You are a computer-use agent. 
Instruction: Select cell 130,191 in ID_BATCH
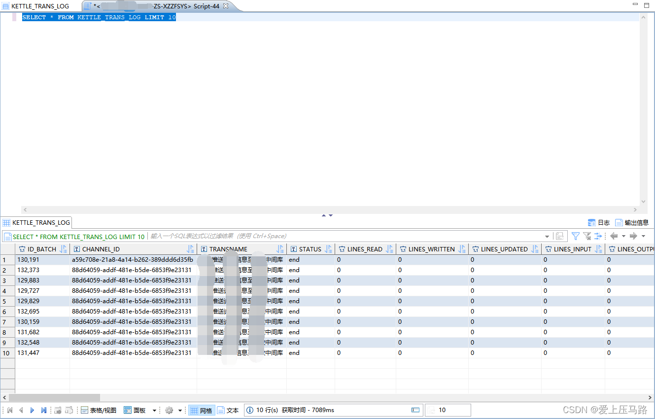click(42, 260)
